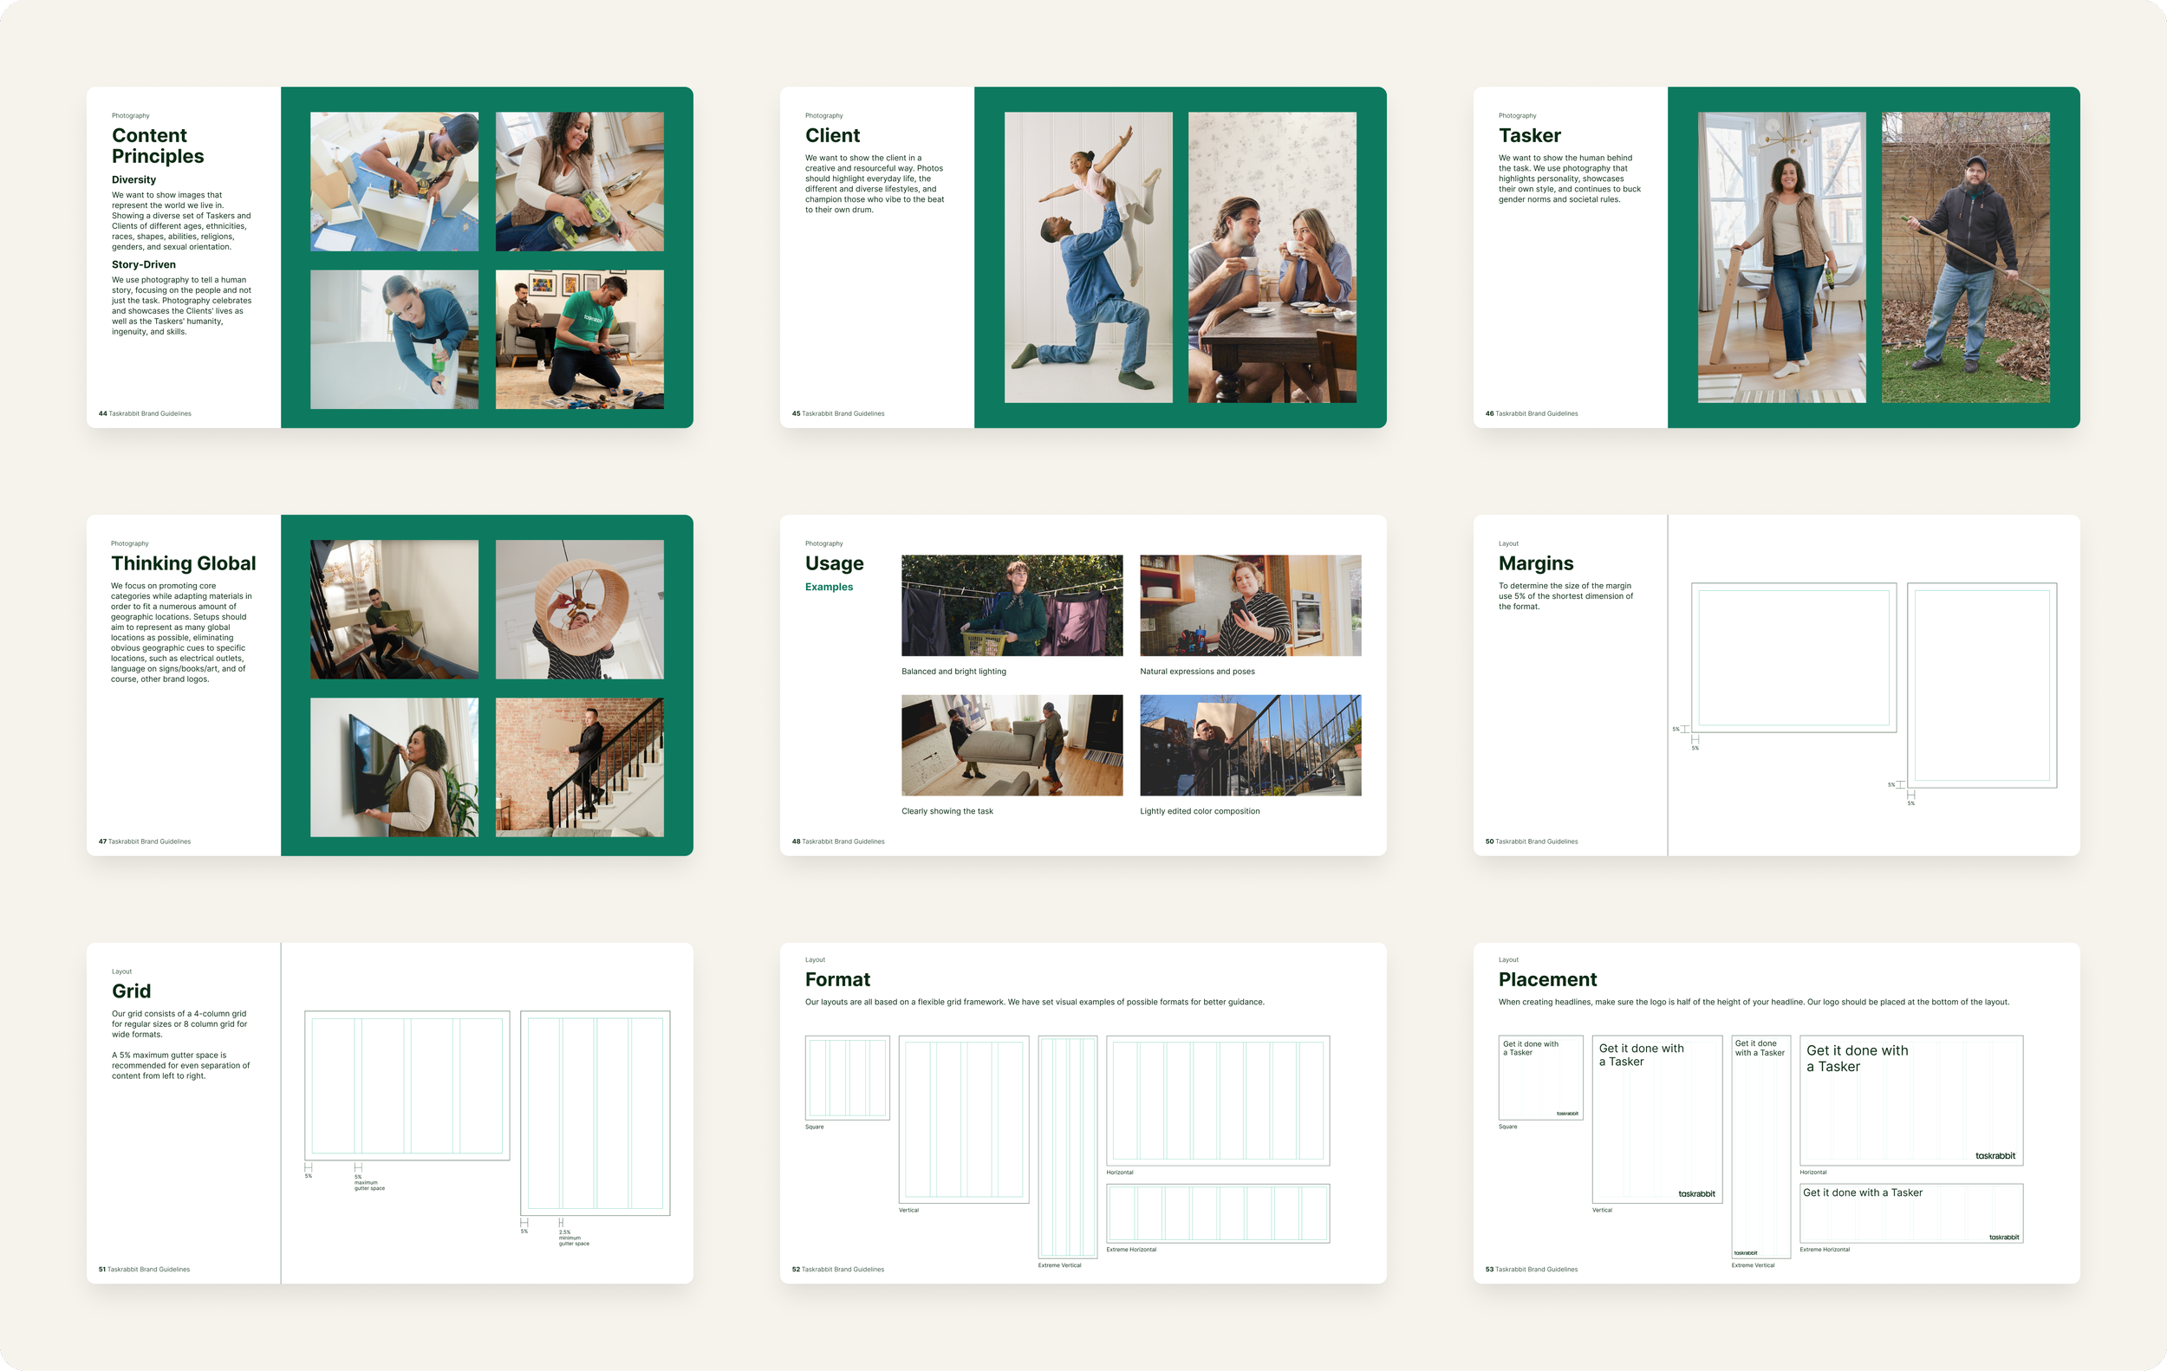This screenshot has width=2167, height=1371.
Task: Select photo of woman cleaning bathtub
Action: [394, 339]
